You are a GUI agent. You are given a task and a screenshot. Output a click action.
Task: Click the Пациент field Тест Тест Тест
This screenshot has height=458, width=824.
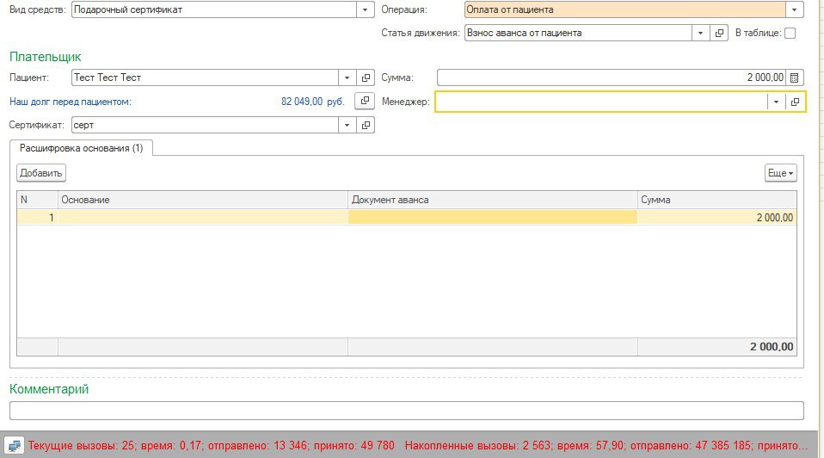205,77
